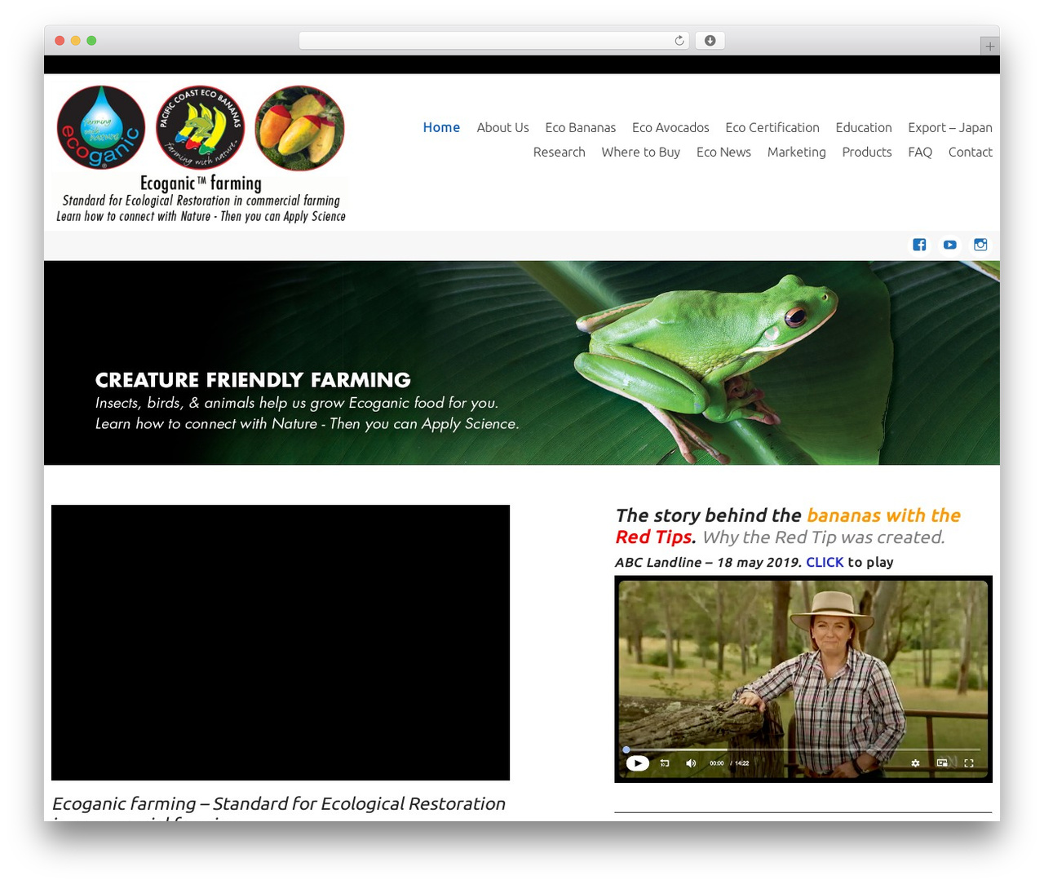1044x884 pixels.
Task: Click the blue CLICK link
Action: click(825, 562)
